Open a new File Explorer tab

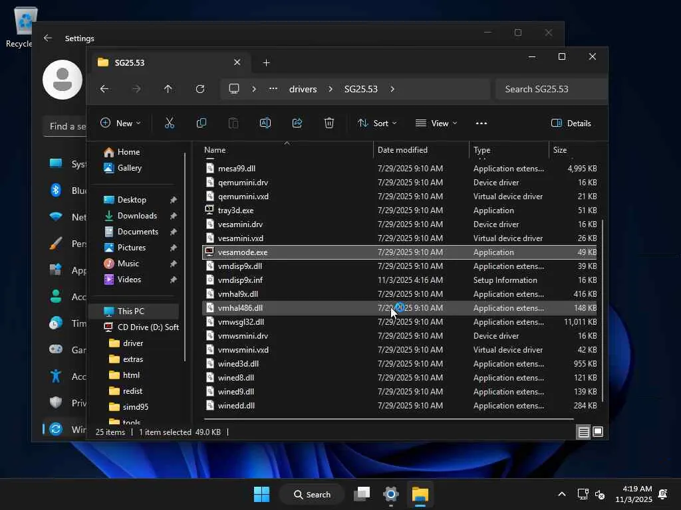(267, 62)
